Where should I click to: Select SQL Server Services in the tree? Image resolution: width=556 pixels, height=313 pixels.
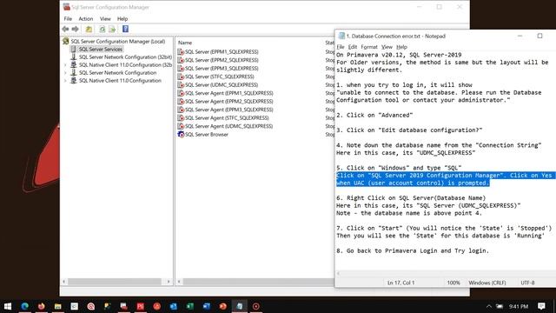coord(101,49)
